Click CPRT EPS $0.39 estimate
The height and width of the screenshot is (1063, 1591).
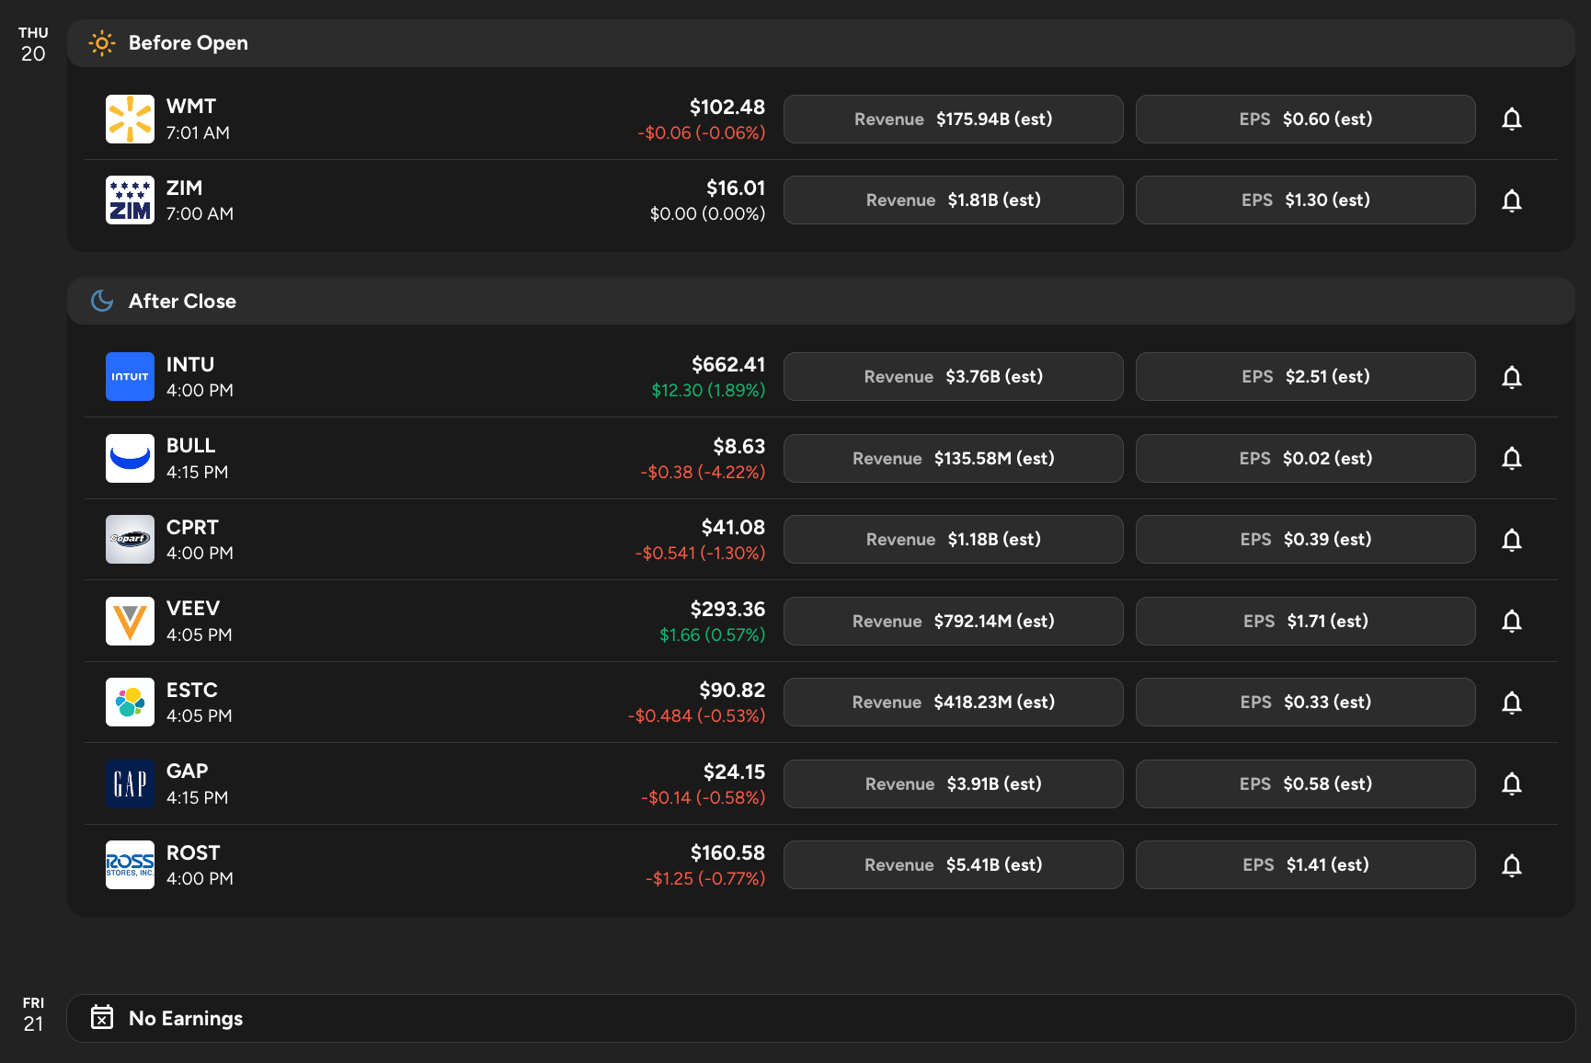point(1305,540)
